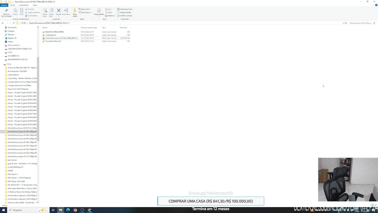Open Downloads in the navigation pane

coord(12,28)
